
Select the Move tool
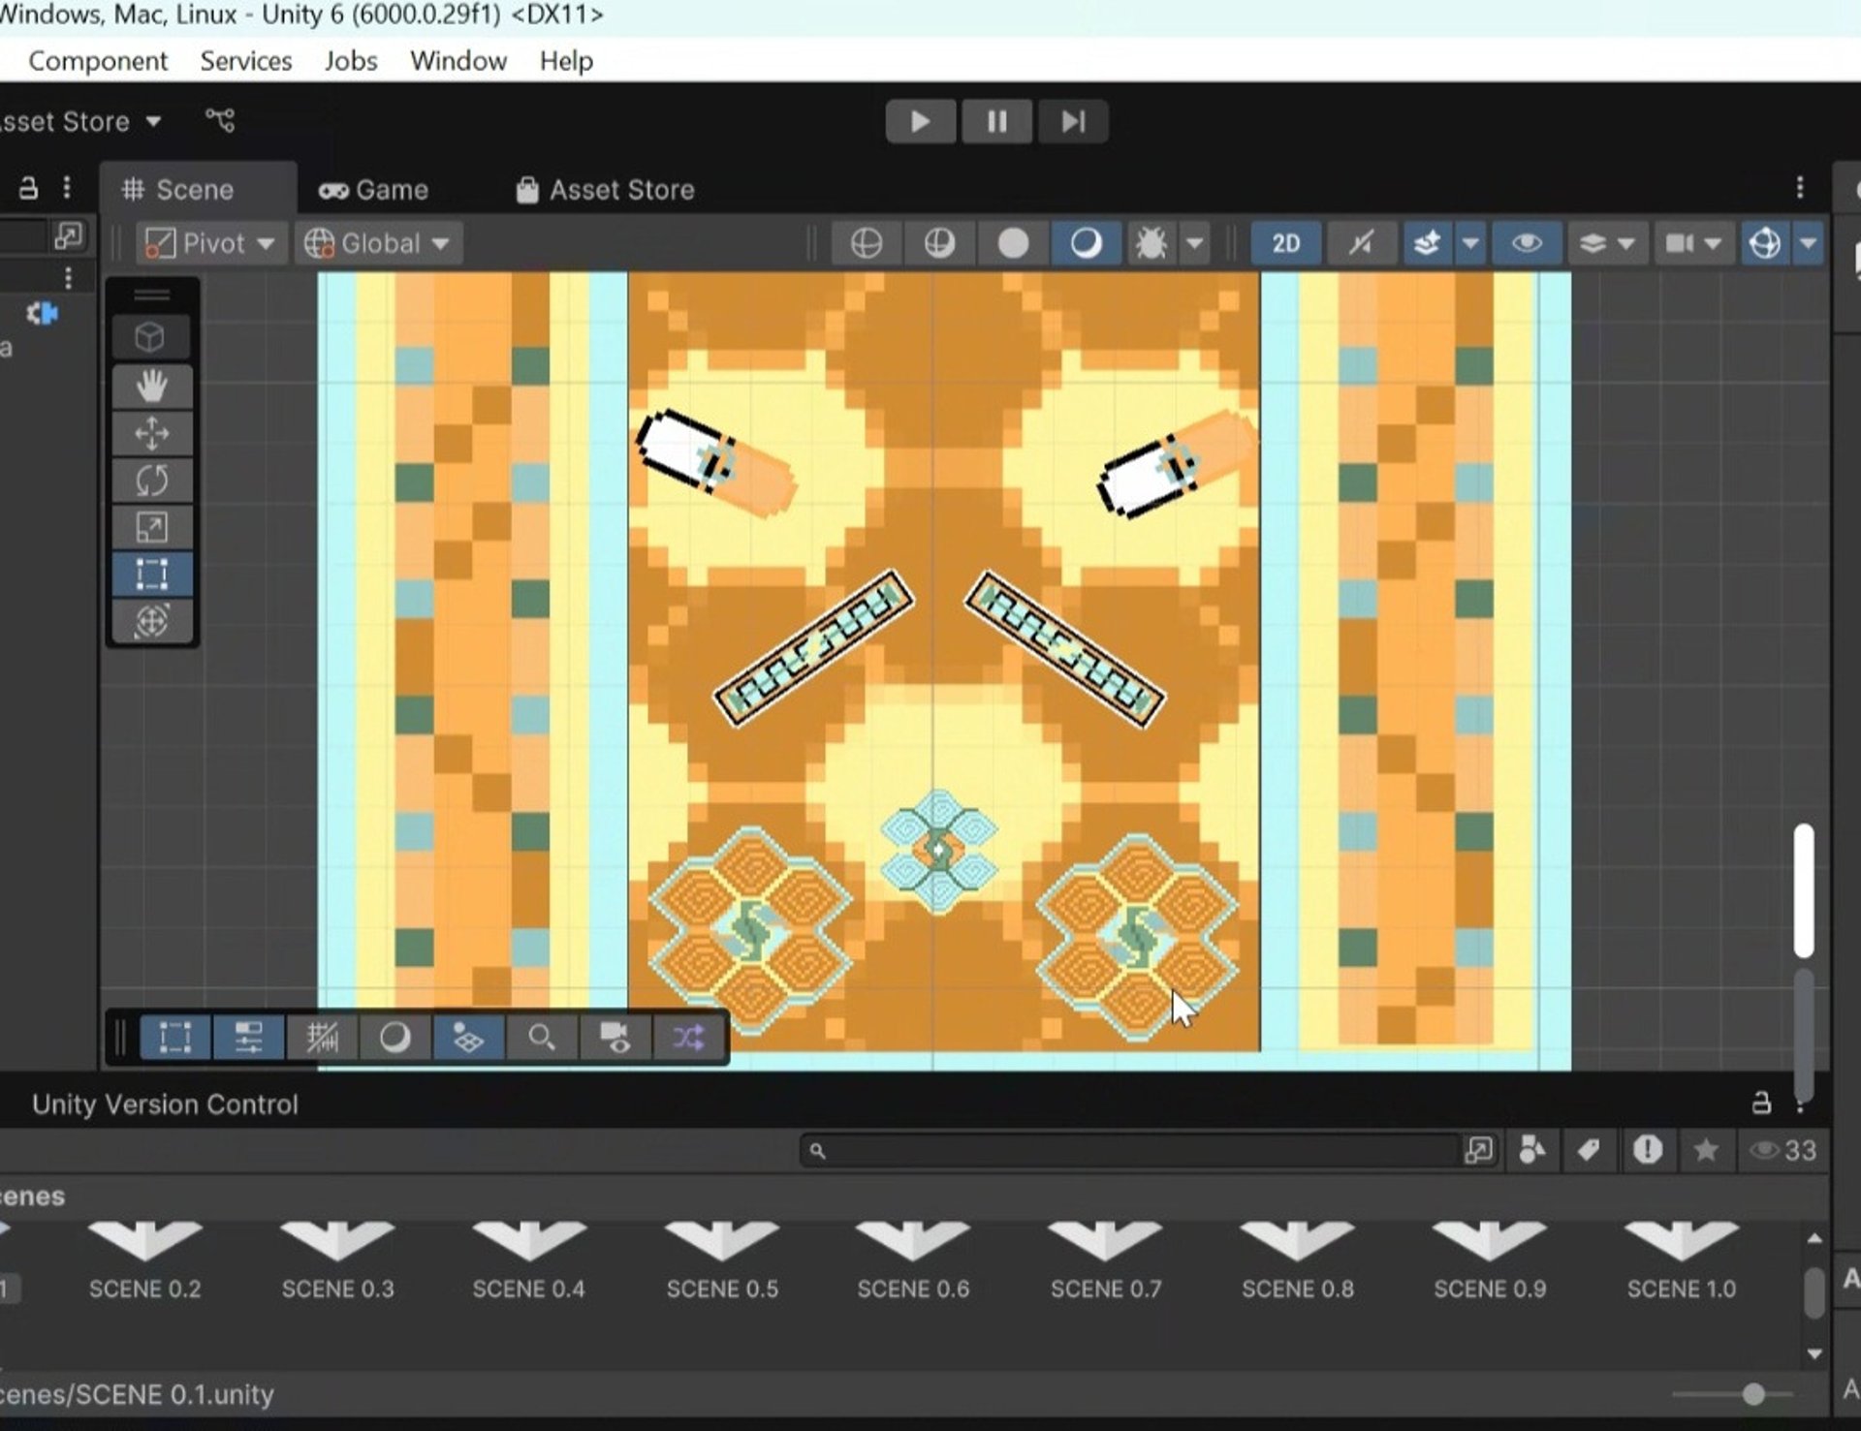(151, 433)
